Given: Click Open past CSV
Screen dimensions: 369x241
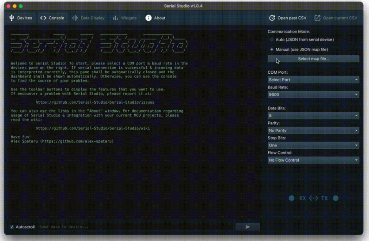Looking at the screenshot, I should tap(288, 18).
